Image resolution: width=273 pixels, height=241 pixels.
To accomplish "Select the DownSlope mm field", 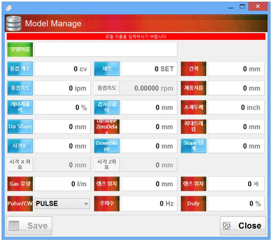I will click(x=149, y=146).
